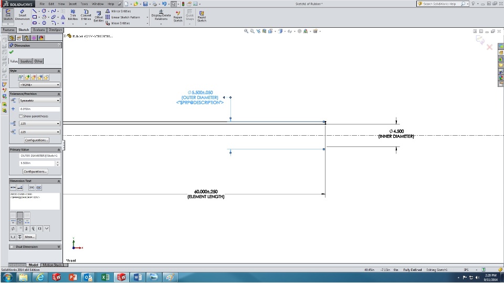
Task: Open the DisplayManager color sphere tab
Action: (41, 38)
